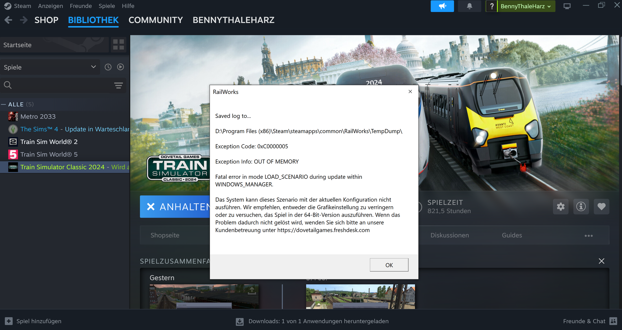
Task: Select Train Sim World 2 entry
Action: tap(65, 142)
